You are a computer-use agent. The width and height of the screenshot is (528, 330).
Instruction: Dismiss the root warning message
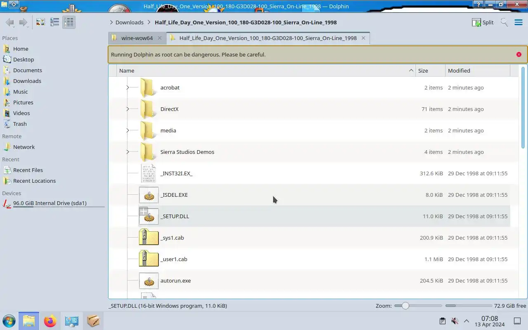[519, 54]
